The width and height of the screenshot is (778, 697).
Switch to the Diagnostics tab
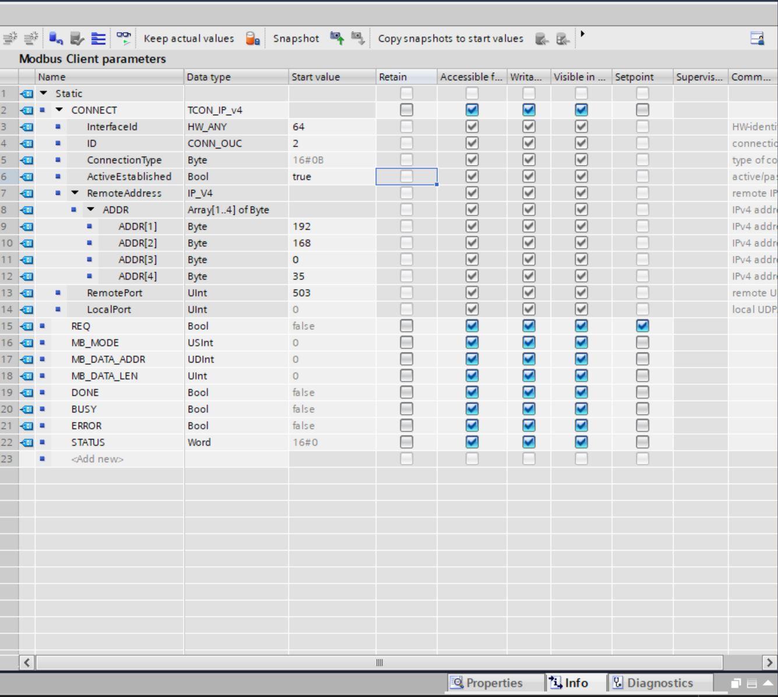click(659, 682)
